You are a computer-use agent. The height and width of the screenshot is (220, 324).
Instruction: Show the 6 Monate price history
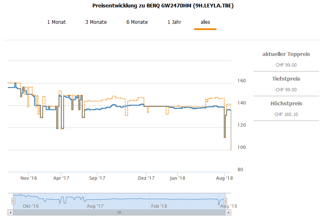137,22
